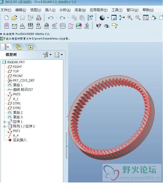Click the Zoom In magnifier icon
Image resolution: width=163 pixels, height=183 pixels.
point(130,18)
